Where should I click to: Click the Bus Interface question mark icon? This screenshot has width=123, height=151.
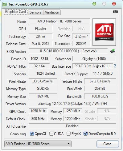coord(115,66)
